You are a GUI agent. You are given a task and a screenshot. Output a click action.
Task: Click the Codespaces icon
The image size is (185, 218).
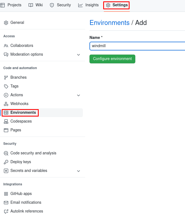click(x=6, y=121)
